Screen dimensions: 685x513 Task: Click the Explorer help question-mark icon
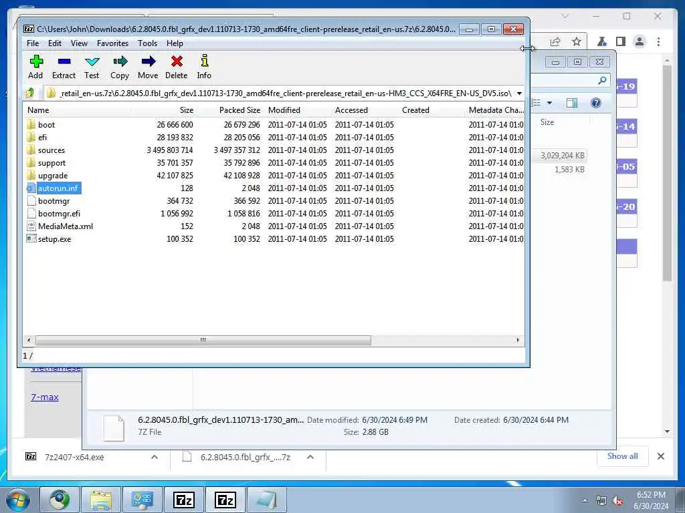coord(595,103)
